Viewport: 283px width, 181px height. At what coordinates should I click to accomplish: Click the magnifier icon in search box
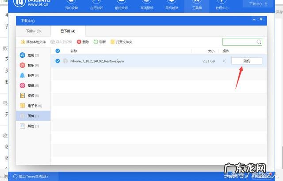point(259,42)
